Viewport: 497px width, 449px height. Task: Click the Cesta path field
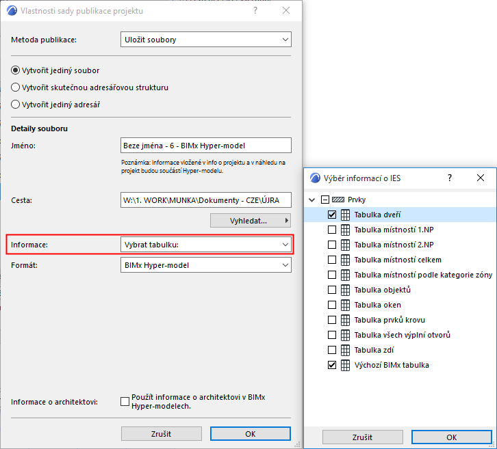(x=205, y=200)
